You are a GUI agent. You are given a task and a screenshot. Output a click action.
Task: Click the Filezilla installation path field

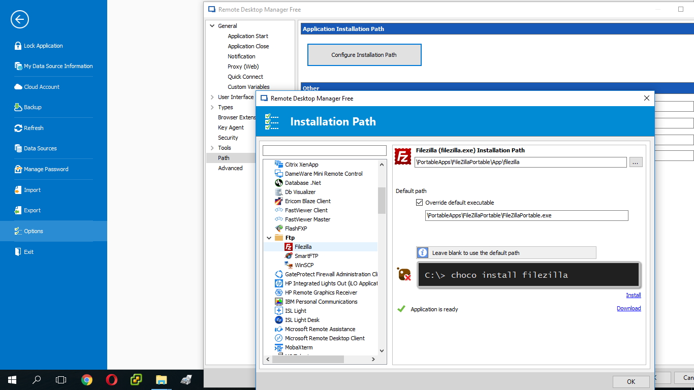pos(520,162)
